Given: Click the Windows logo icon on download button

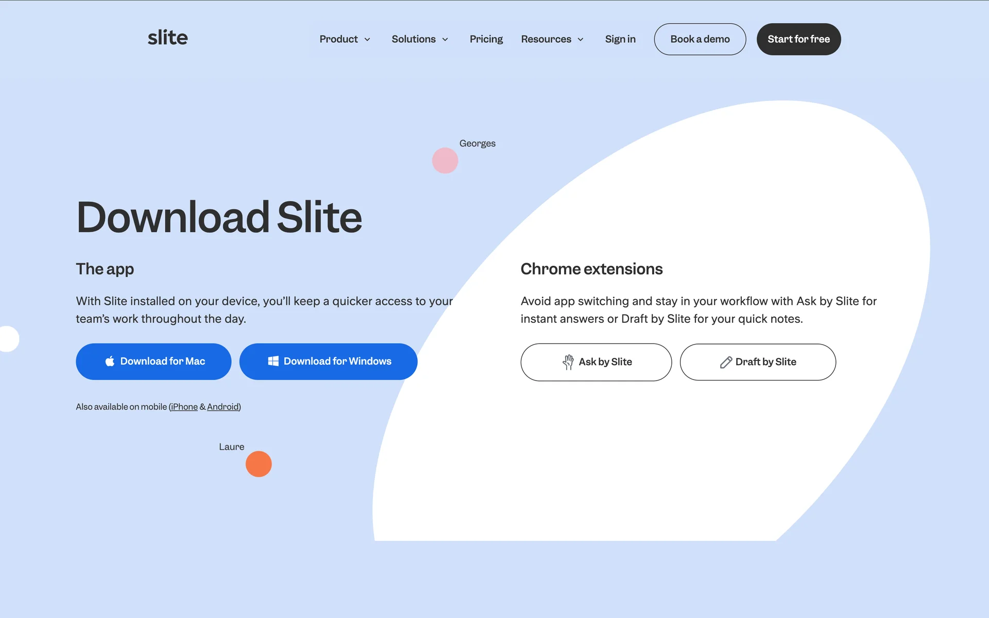Looking at the screenshot, I should pyautogui.click(x=273, y=361).
